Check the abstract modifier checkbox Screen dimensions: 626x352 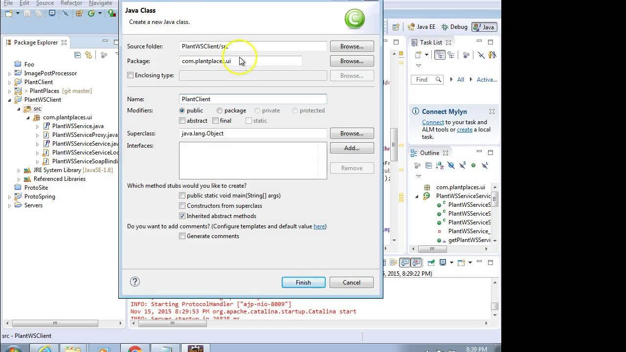click(x=182, y=121)
